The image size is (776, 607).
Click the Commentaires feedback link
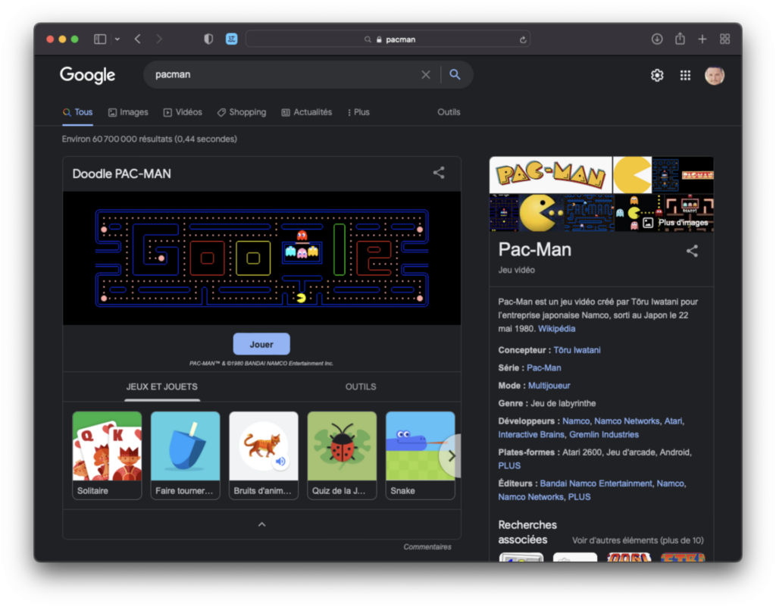[427, 546]
